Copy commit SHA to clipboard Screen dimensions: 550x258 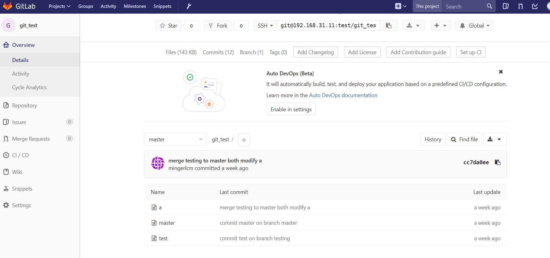tap(497, 162)
